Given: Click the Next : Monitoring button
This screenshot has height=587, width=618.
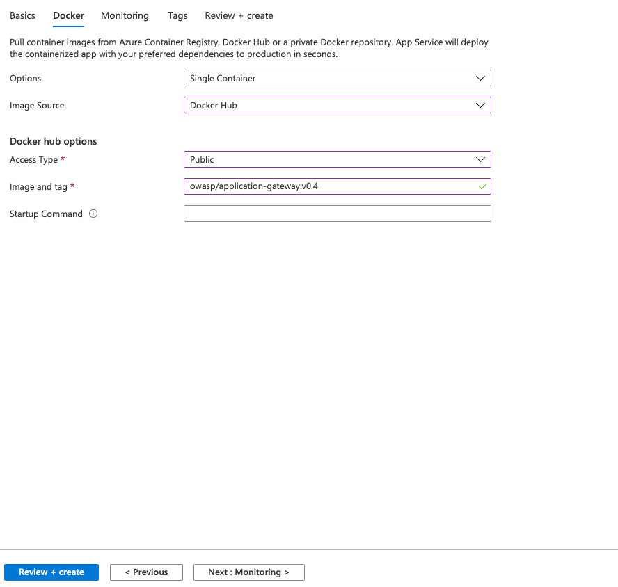Looking at the screenshot, I should click(248, 572).
